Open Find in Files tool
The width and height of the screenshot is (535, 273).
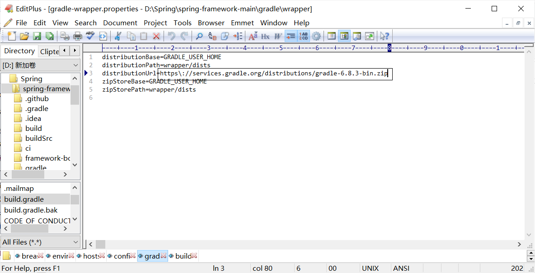point(225,36)
